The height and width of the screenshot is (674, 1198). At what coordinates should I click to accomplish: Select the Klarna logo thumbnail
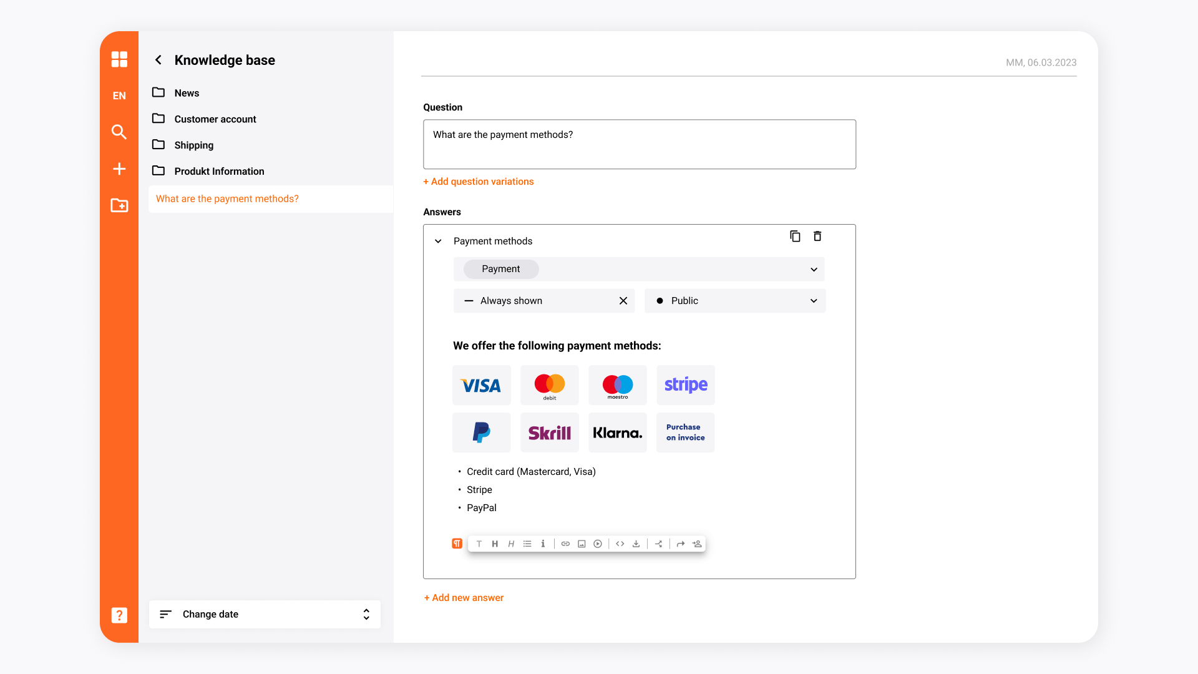tap(618, 432)
